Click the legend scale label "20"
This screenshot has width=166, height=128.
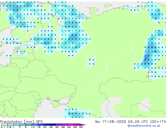45,127
